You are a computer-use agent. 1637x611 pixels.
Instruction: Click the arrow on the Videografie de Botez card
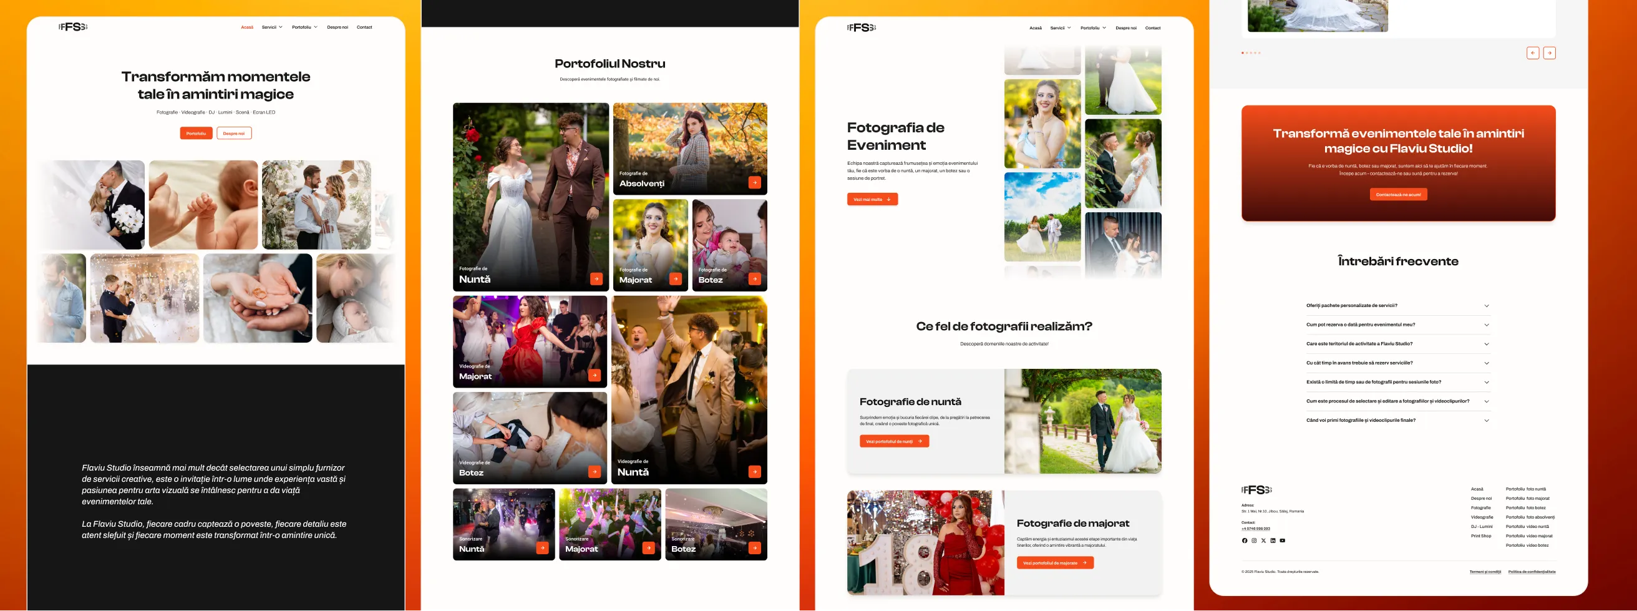click(594, 471)
